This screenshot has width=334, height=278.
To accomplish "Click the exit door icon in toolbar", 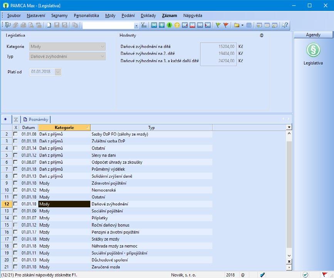I will pyautogui.click(x=8, y=25).
